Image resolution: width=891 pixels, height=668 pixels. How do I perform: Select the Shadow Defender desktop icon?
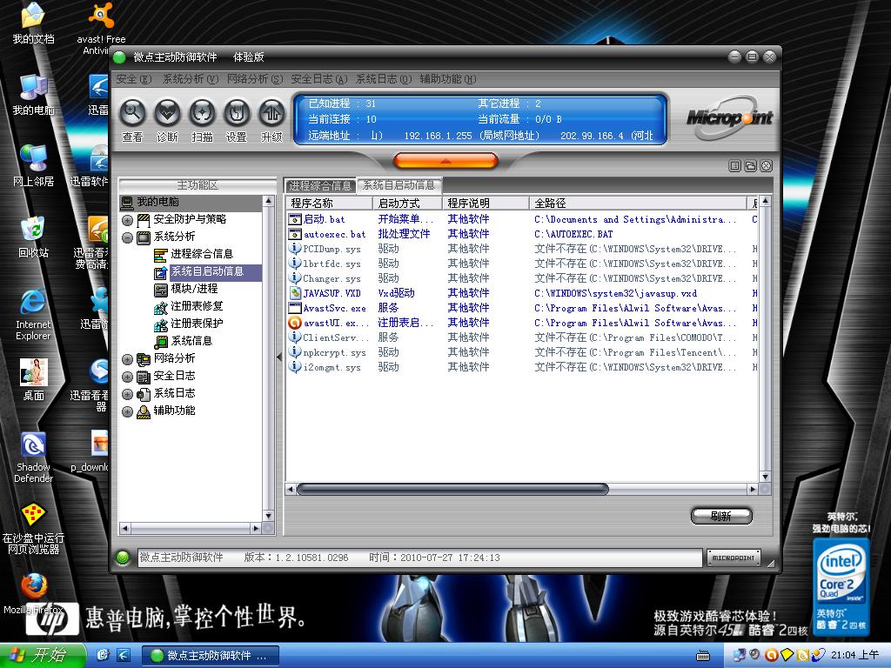(33, 458)
